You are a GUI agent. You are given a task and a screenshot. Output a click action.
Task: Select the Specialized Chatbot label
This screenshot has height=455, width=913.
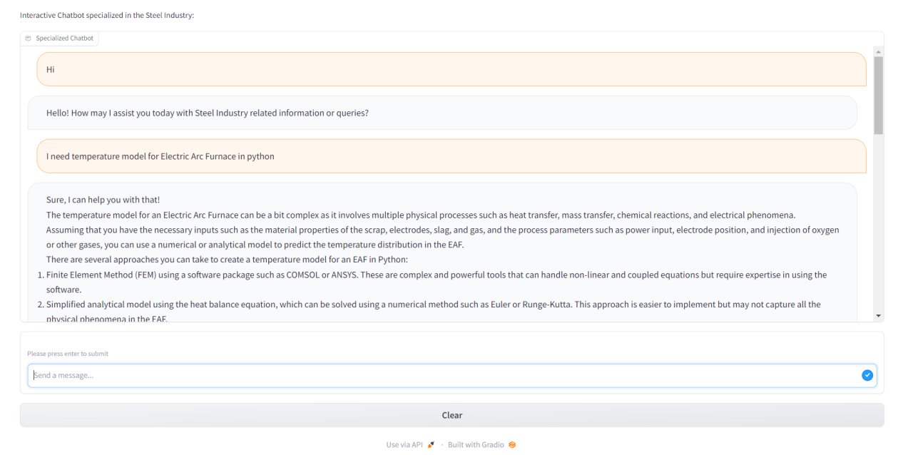64,39
